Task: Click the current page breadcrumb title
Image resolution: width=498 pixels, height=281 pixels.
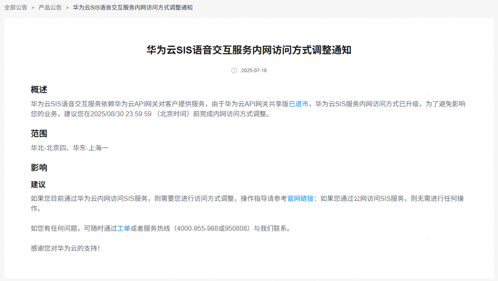Action: tap(133, 7)
